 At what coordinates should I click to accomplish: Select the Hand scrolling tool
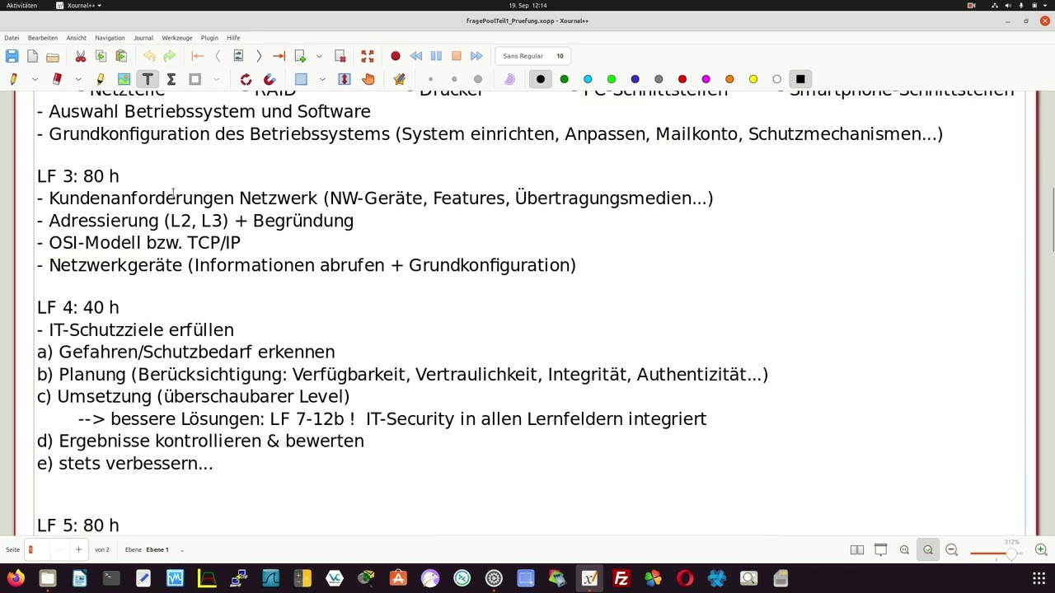(x=368, y=79)
